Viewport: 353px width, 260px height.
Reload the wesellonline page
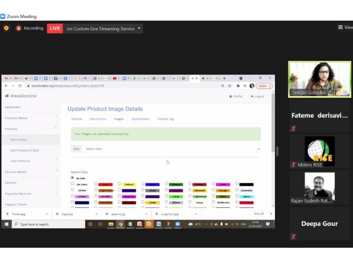(20, 86)
